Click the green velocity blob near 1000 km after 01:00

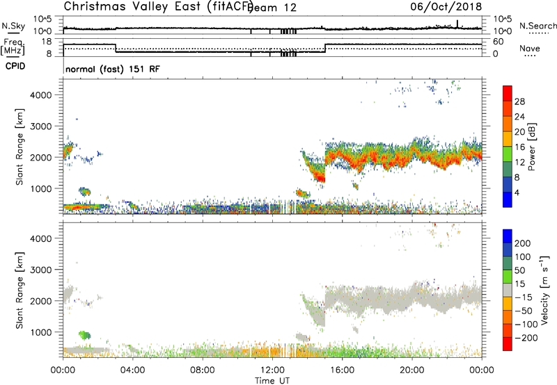(x=84, y=335)
